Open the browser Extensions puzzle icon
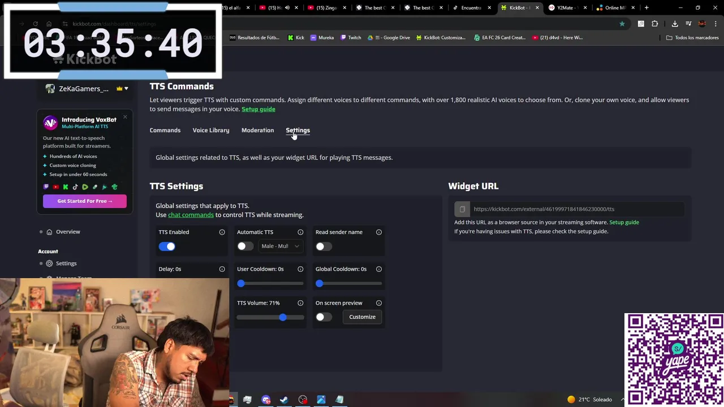Screen dimensions: 724x407 (654, 24)
